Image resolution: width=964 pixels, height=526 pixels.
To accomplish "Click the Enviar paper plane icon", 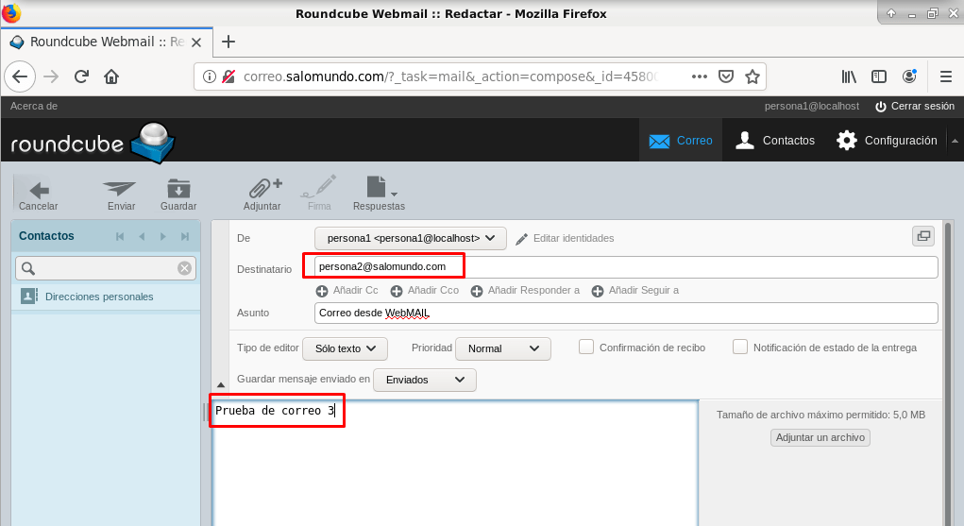I will (120, 189).
